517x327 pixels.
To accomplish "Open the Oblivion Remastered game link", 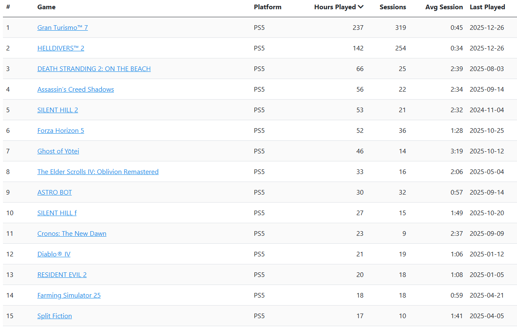I will pyautogui.click(x=98, y=172).
